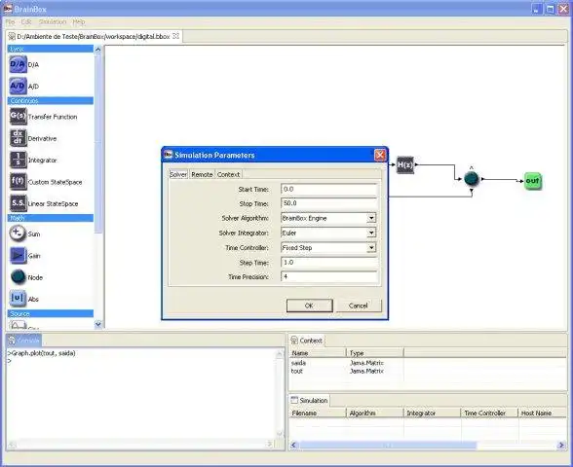Open the Solver Algorithm dropdown
Screen dimensions: 573x467
click(371, 218)
